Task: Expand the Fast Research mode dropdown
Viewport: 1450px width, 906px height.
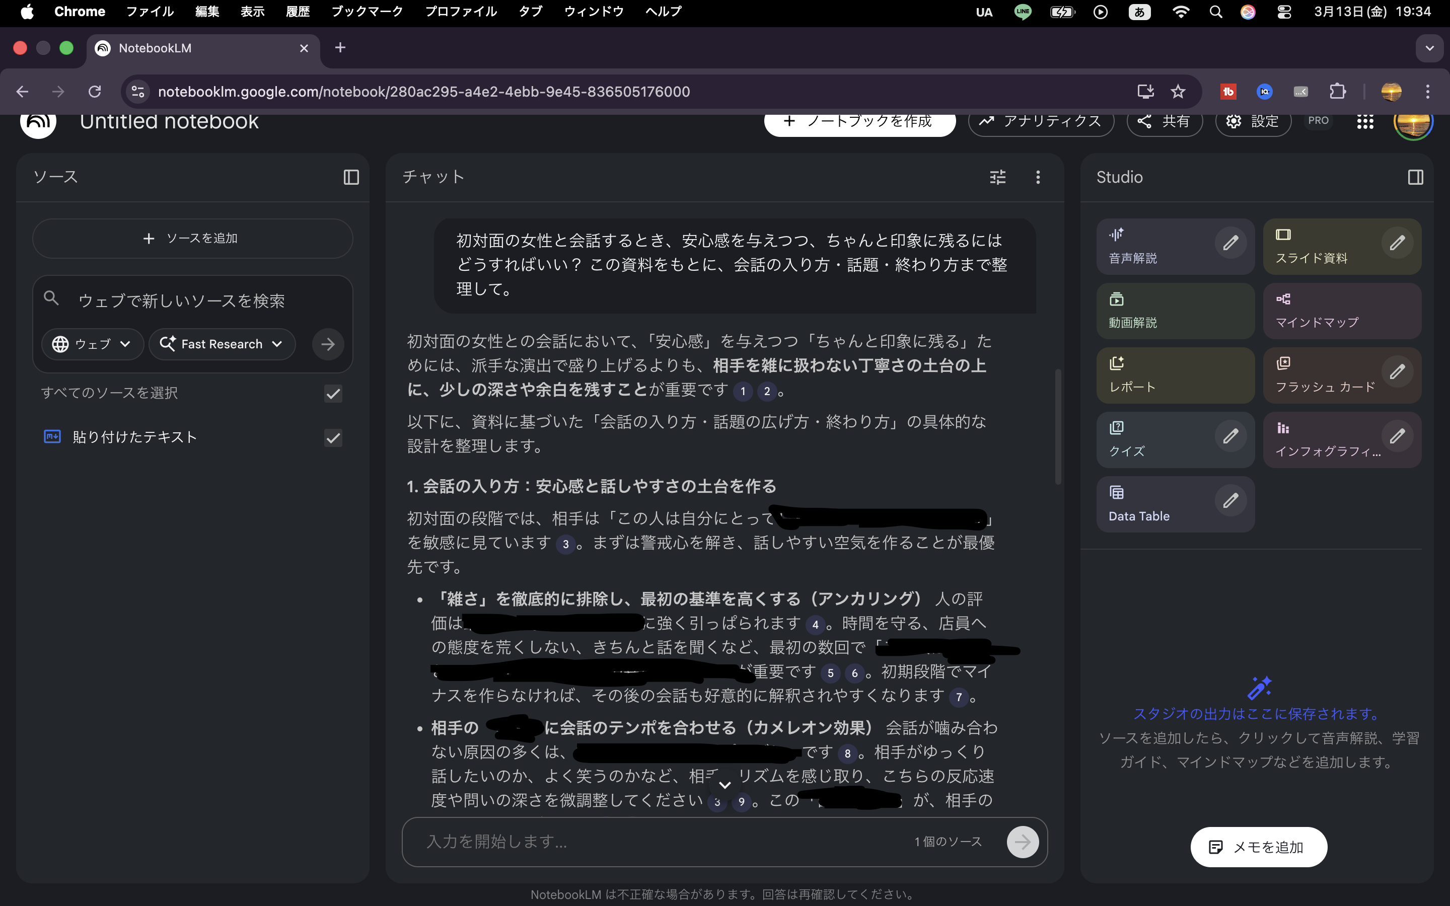Action: [x=223, y=344]
